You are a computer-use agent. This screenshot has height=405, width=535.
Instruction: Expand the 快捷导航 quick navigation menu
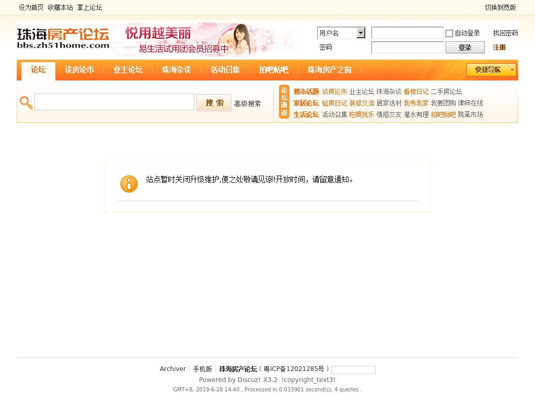pyautogui.click(x=491, y=70)
